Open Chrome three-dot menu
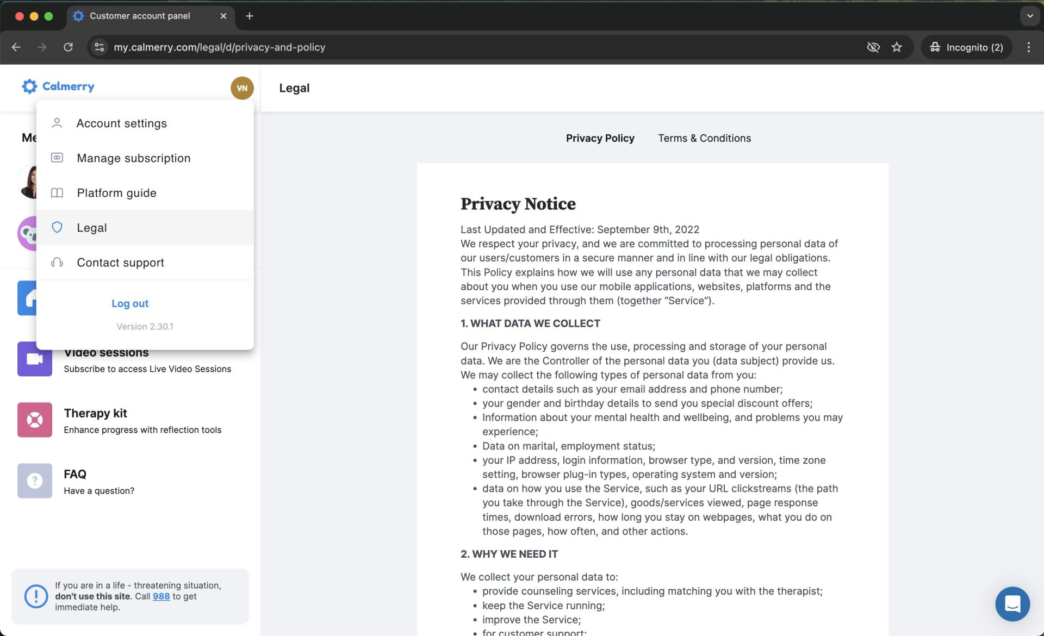This screenshot has width=1044, height=636. (x=1028, y=47)
